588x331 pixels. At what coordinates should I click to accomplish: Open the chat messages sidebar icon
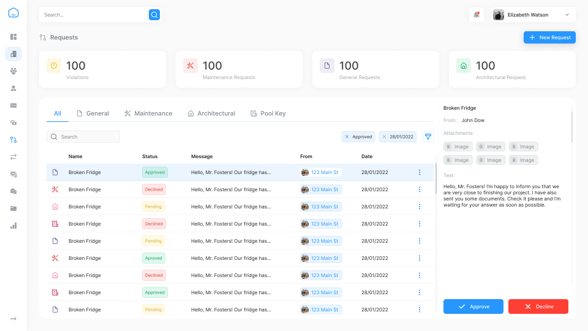13,191
